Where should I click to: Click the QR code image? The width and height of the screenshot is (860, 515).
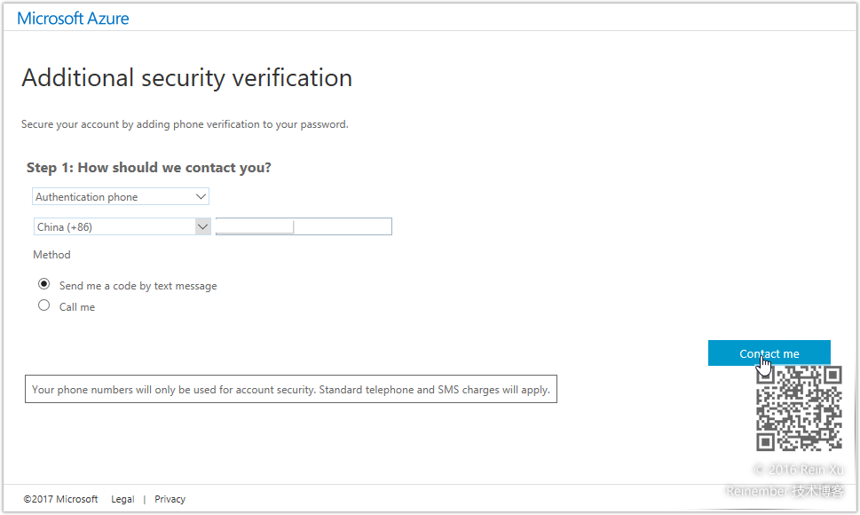coord(799,408)
